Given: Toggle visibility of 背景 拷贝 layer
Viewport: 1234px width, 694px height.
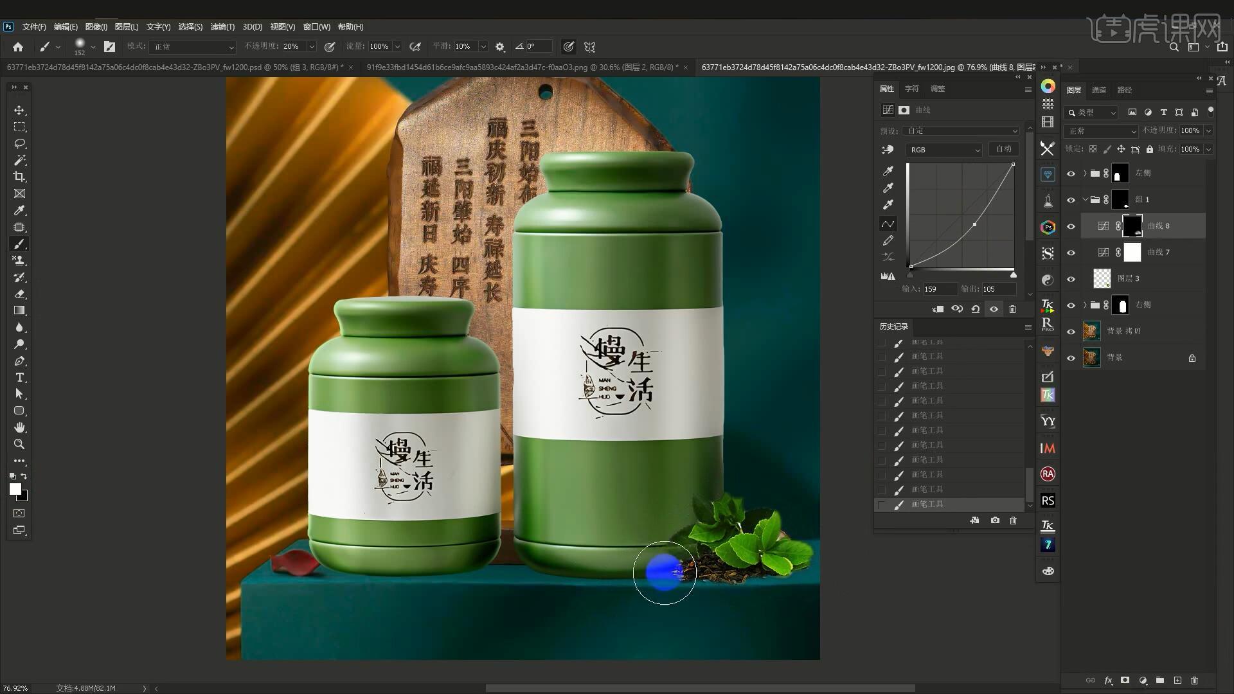Looking at the screenshot, I should [x=1071, y=332].
